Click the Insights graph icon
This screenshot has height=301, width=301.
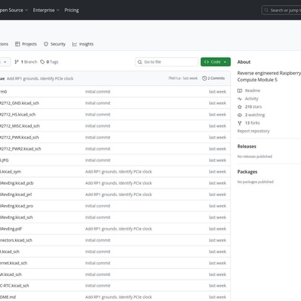(x=74, y=44)
